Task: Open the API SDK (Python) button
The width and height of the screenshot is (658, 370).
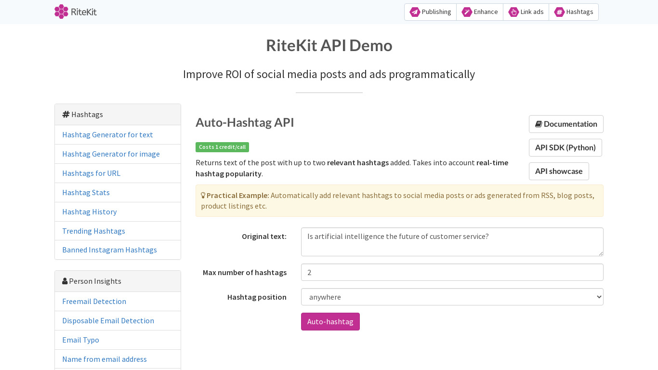Action: coord(566,147)
